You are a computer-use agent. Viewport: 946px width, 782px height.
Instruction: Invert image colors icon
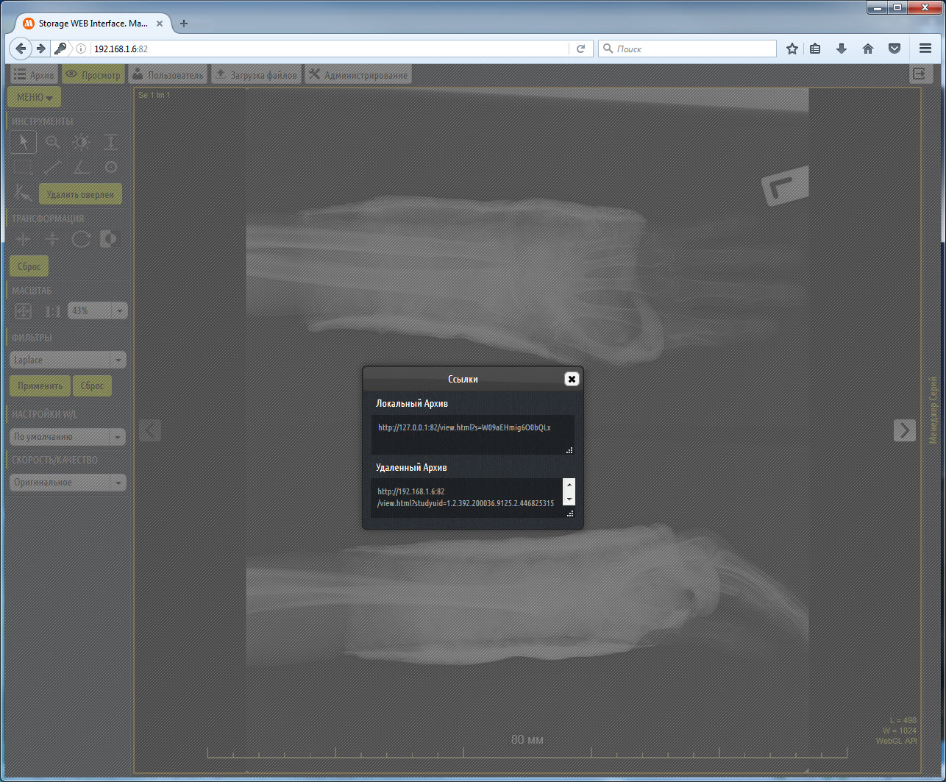(109, 239)
